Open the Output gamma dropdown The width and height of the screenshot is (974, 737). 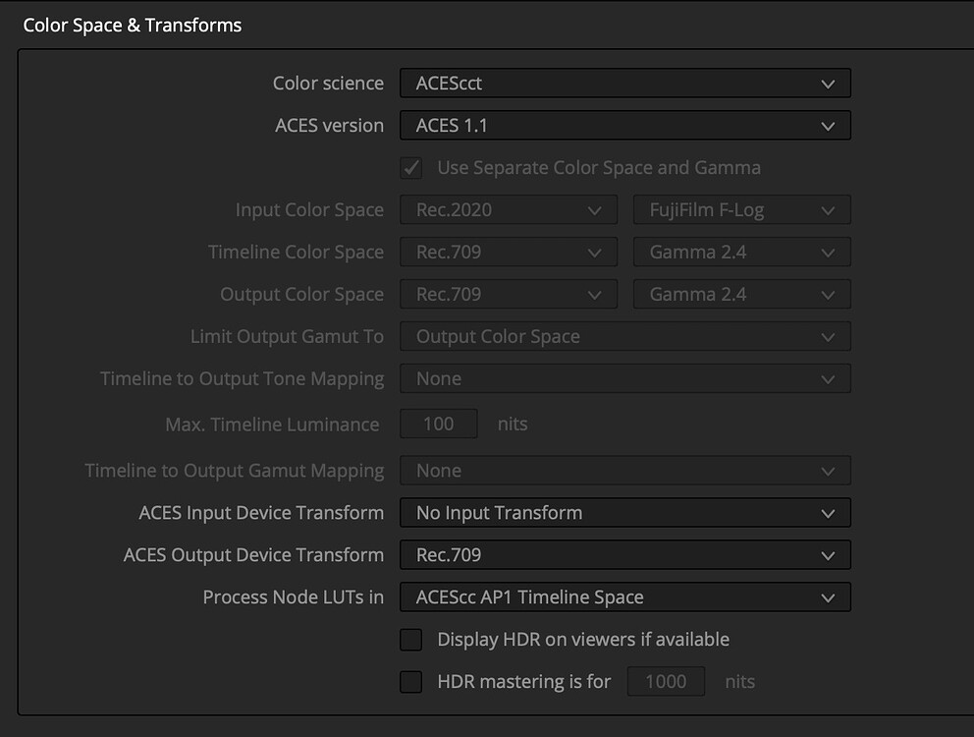[x=741, y=294]
